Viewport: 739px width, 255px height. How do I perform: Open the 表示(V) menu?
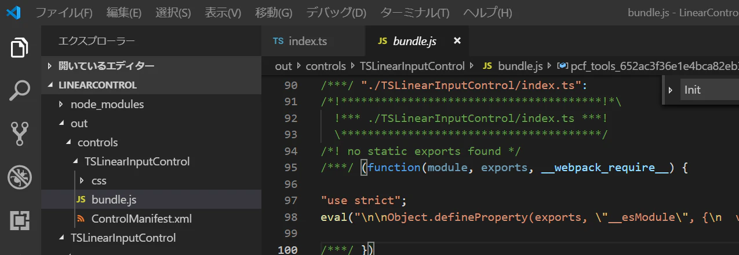223,12
